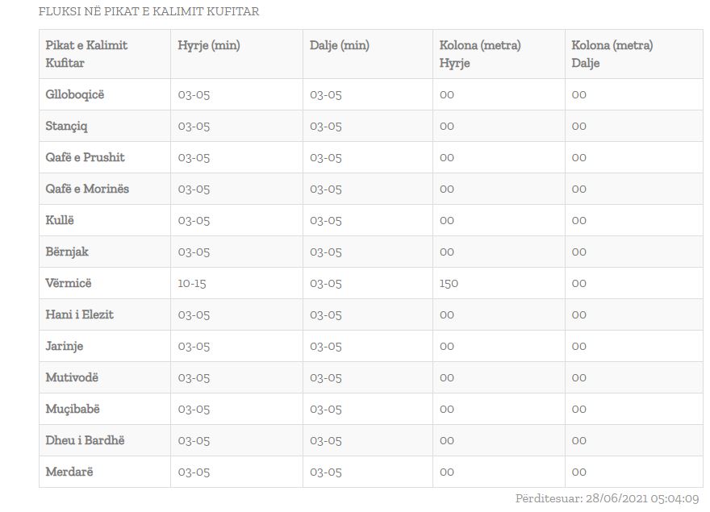This screenshot has width=710, height=512.
Task: Click the Glloboqicë row label
Action: point(75,94)
